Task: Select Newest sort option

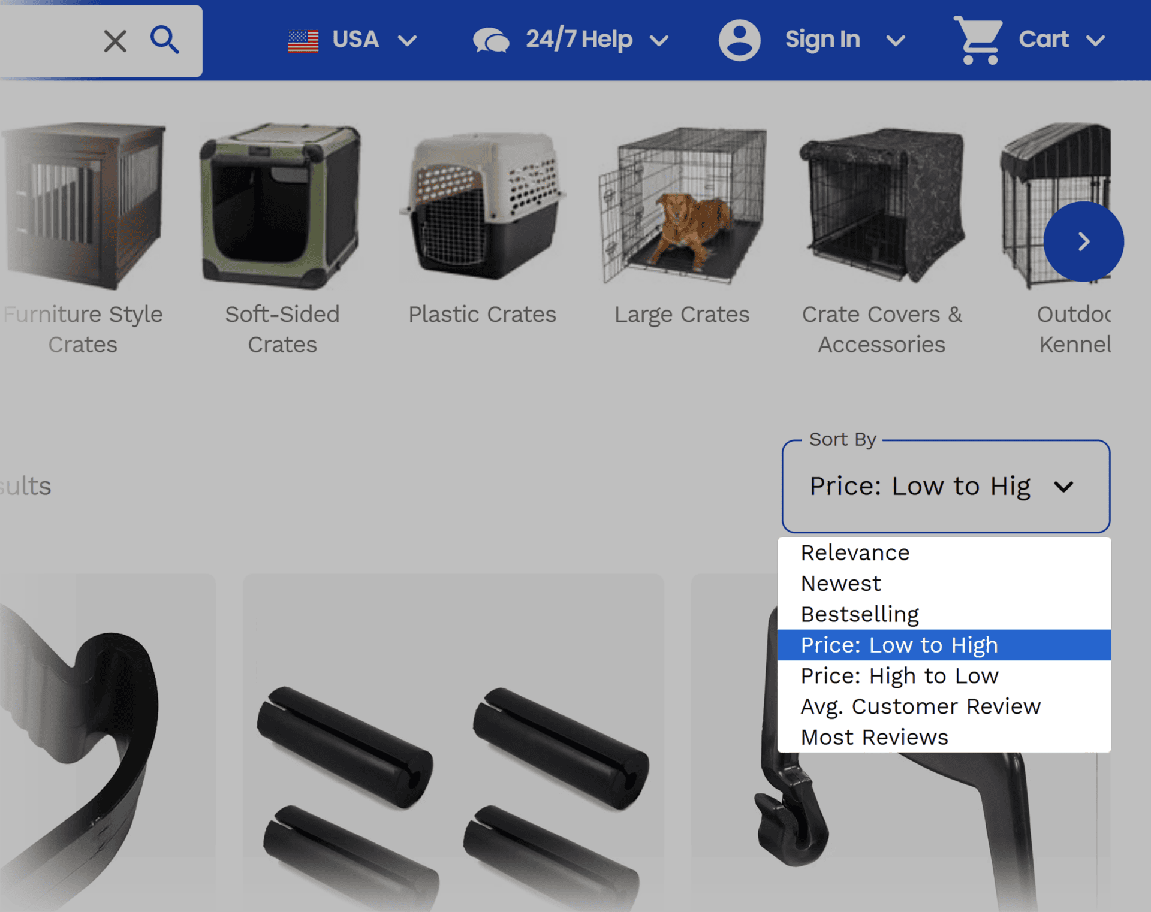Action: (840, 583)
